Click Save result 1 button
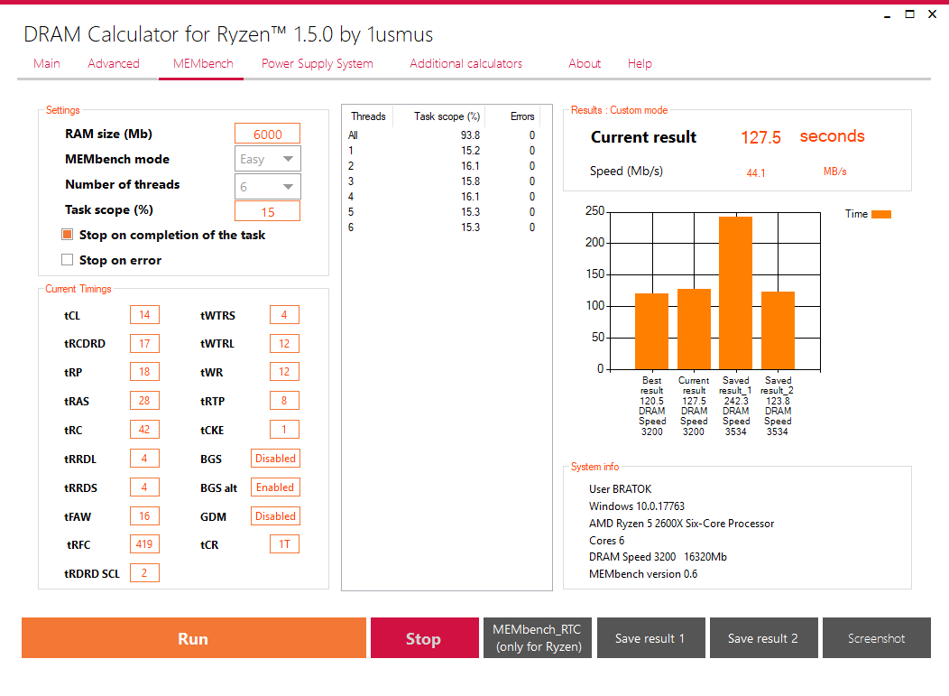Screen dimensions: 949x696 pos(650,638)
